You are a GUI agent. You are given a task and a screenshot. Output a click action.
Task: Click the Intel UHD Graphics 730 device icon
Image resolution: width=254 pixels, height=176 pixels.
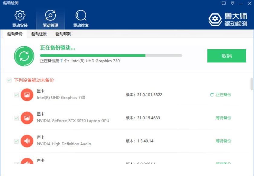tap(27, 95)
